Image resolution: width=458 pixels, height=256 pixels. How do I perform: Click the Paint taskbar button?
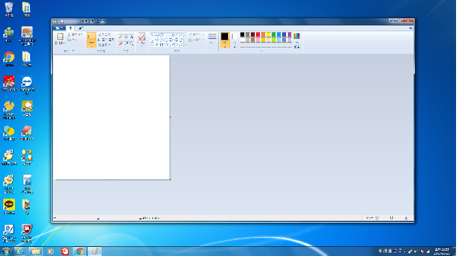tap(94, 251)
